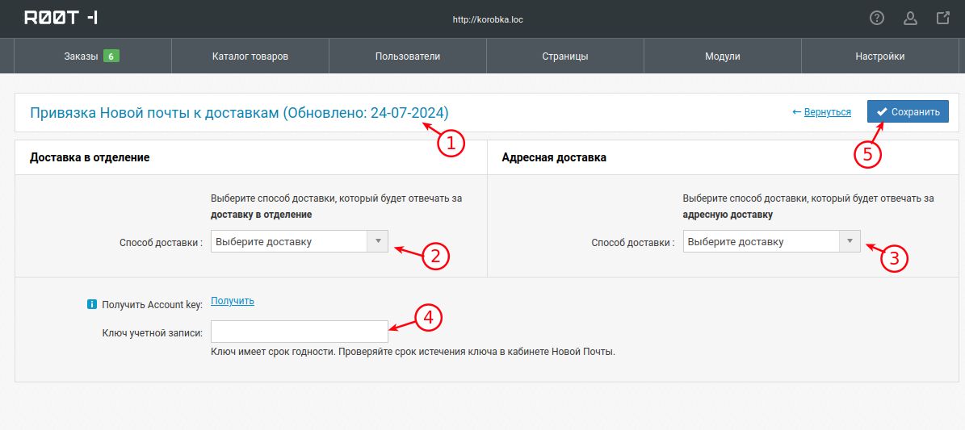Open the Заказы menu
The height and width of the screenshot is (430, 965).
coord(92,56)
